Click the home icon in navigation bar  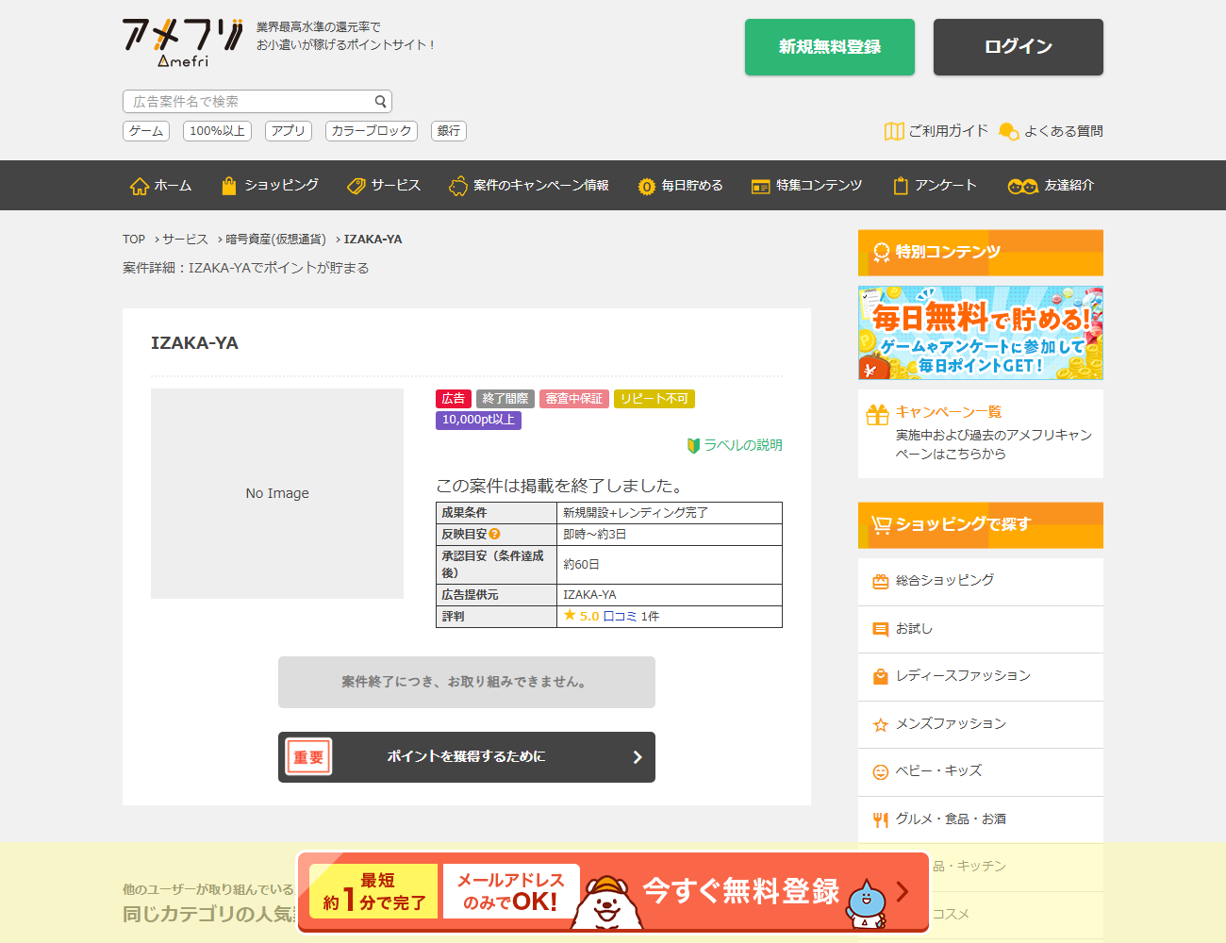click(140, 186)
